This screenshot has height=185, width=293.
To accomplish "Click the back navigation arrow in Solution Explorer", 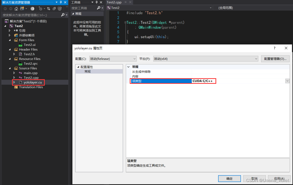I will pyautogui.click(x=5, y=8).
